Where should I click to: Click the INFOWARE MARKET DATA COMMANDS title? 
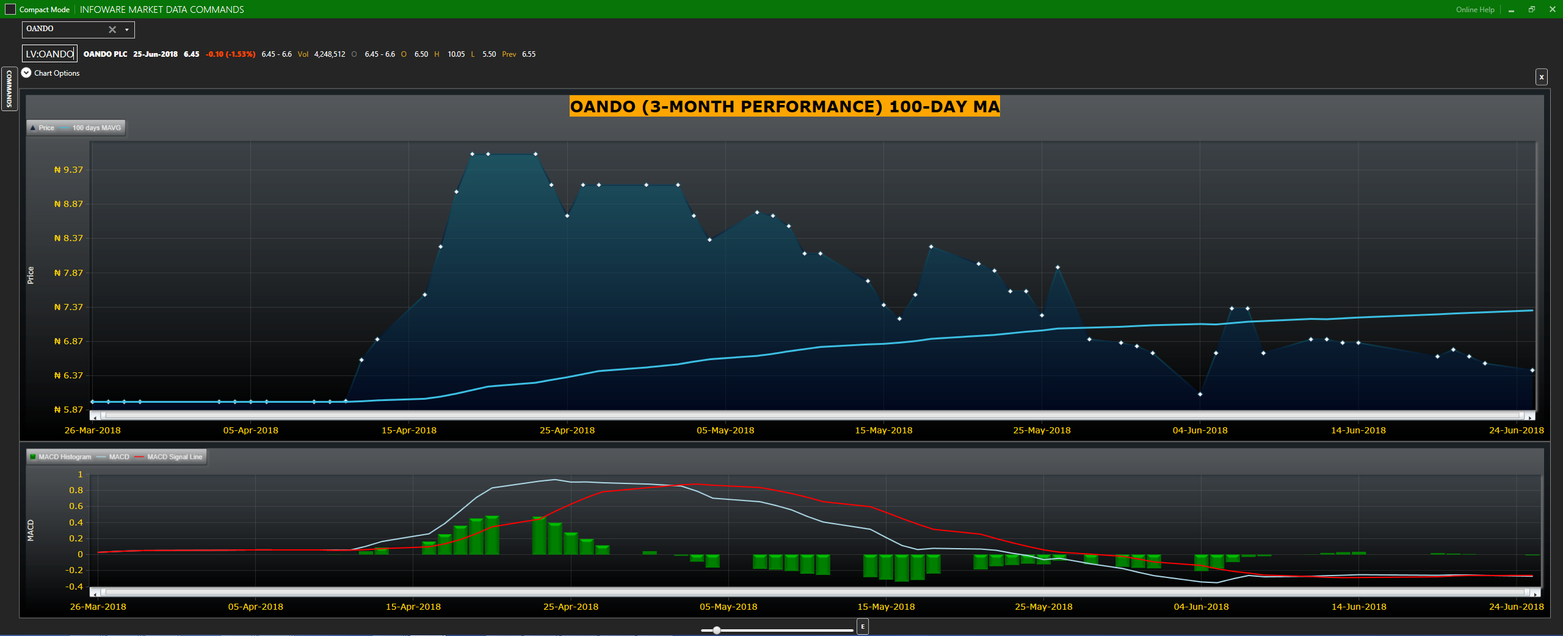(x=162, y=9)
